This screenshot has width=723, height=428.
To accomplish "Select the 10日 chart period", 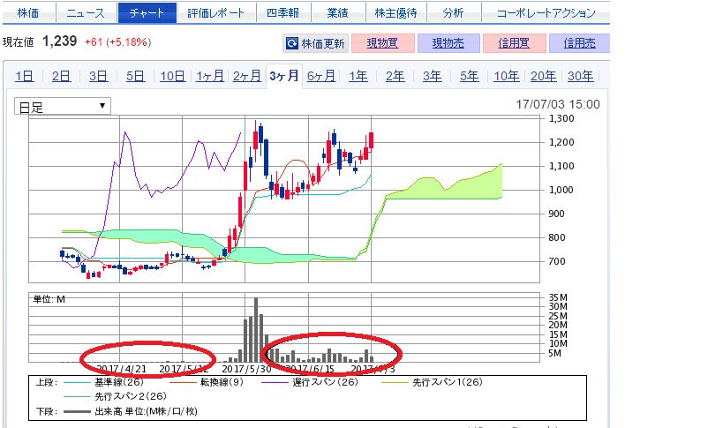I will pyautogui.click(x=172, y=76).
